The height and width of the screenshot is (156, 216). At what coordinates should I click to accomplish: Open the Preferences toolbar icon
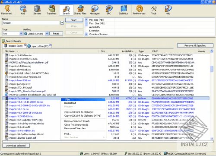139,10
